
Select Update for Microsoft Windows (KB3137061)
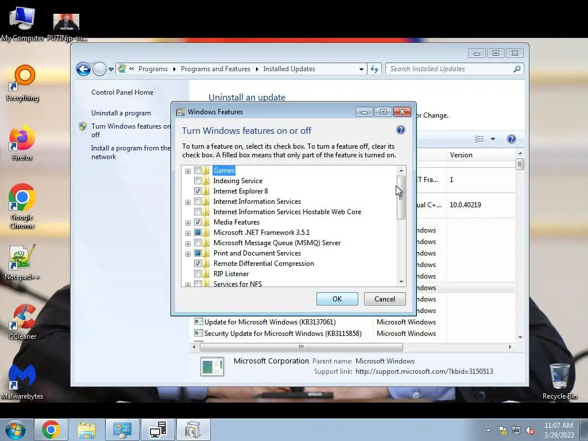tap(270, 322)
